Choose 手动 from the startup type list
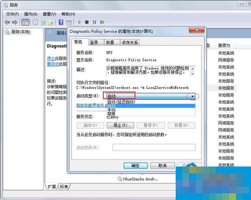The height and width of the screenshot is (200, 251). [151, 110]
